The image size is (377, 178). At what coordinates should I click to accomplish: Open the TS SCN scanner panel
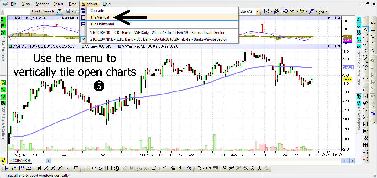359,39
